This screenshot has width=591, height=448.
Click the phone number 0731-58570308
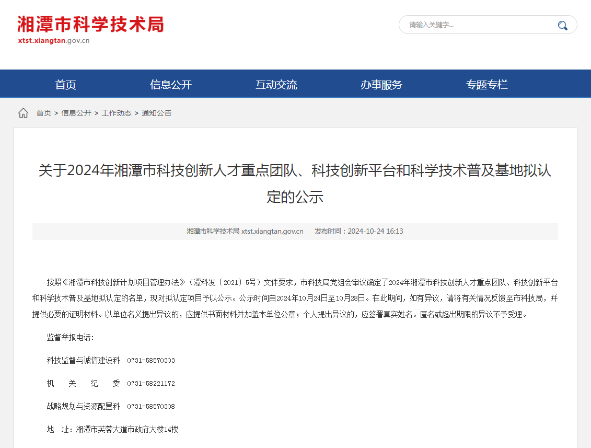coord(151,407)
